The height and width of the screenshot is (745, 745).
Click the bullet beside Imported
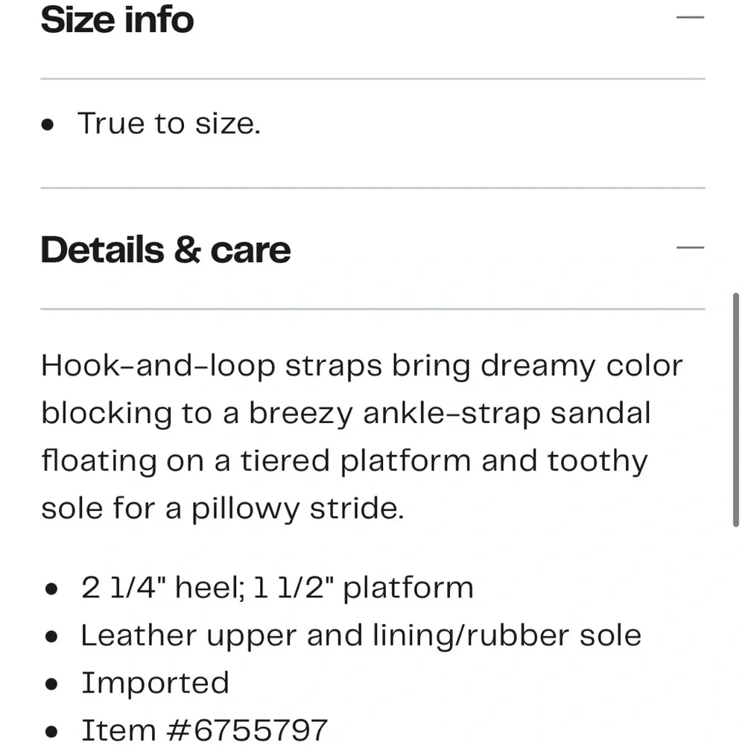pos(51,685)
